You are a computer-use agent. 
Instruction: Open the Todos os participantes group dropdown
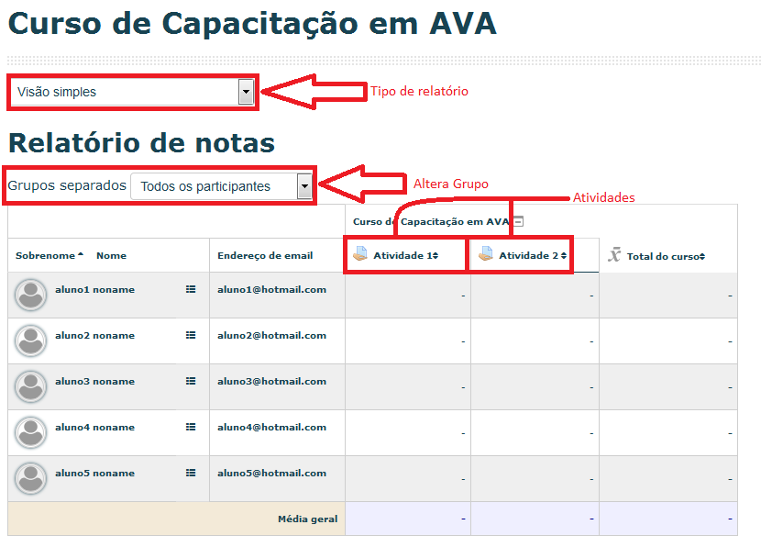pos(304,186)
